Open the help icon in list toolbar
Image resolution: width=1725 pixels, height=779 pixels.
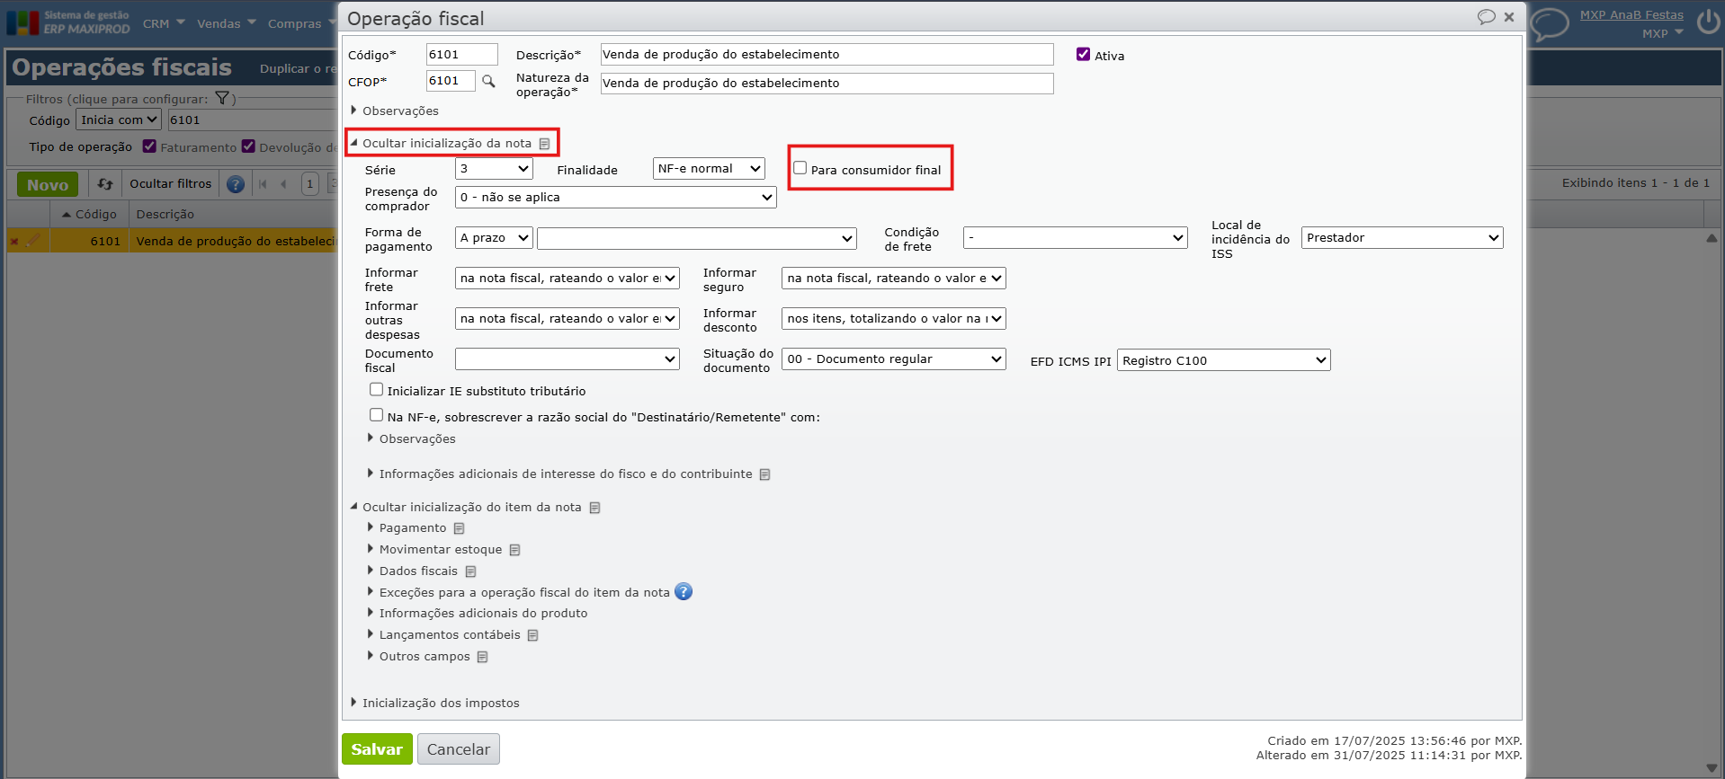tap(236, 184)
